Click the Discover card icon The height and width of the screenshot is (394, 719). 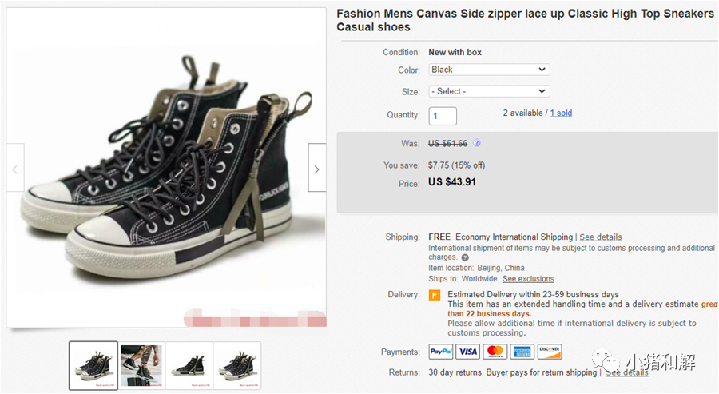(550, 352)
